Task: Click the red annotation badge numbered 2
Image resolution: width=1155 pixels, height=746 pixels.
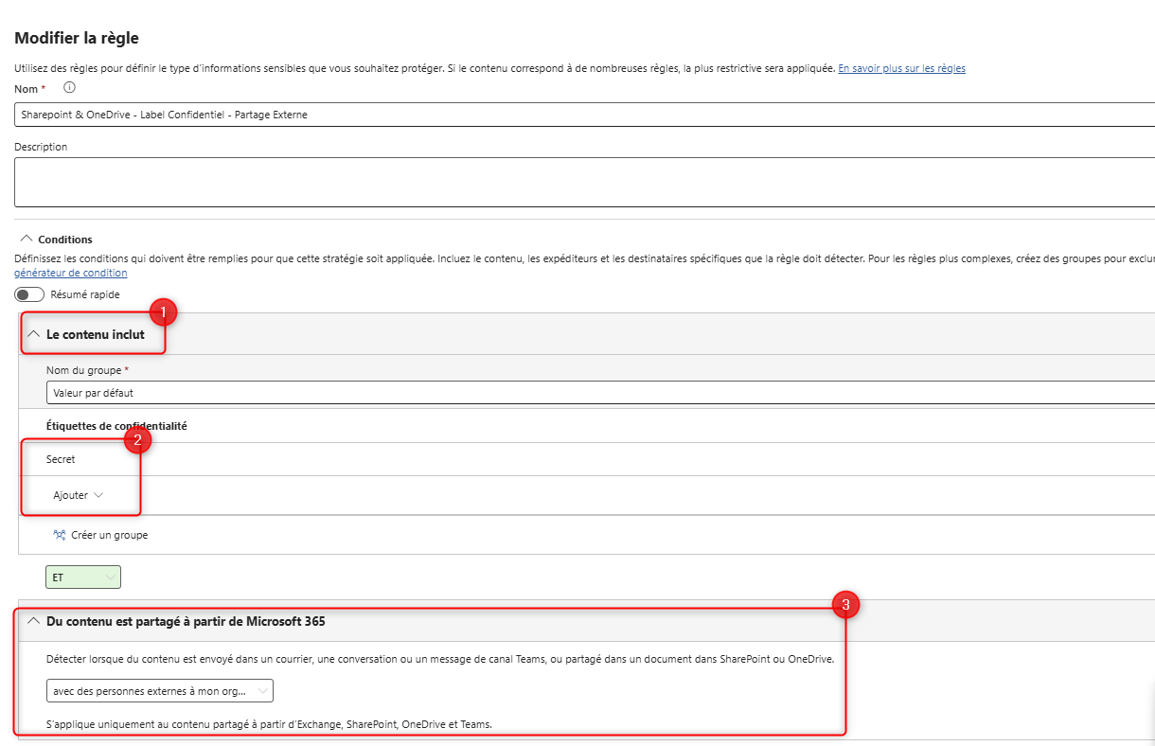Action: point(137,439)
